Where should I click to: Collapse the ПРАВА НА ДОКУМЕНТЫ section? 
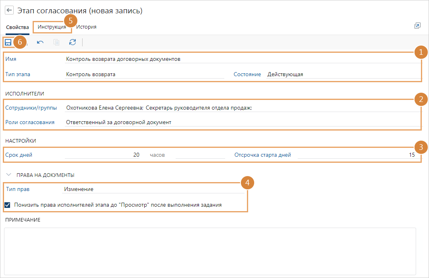(x=9, y=175)
